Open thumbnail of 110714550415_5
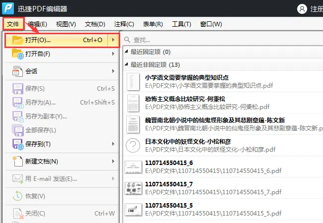This screenshot has height=223, width=323. click(x=133, y=210)
